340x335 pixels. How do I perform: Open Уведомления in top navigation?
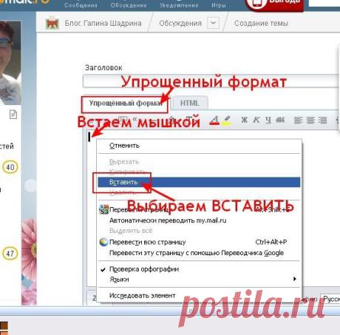coord(179,5)
